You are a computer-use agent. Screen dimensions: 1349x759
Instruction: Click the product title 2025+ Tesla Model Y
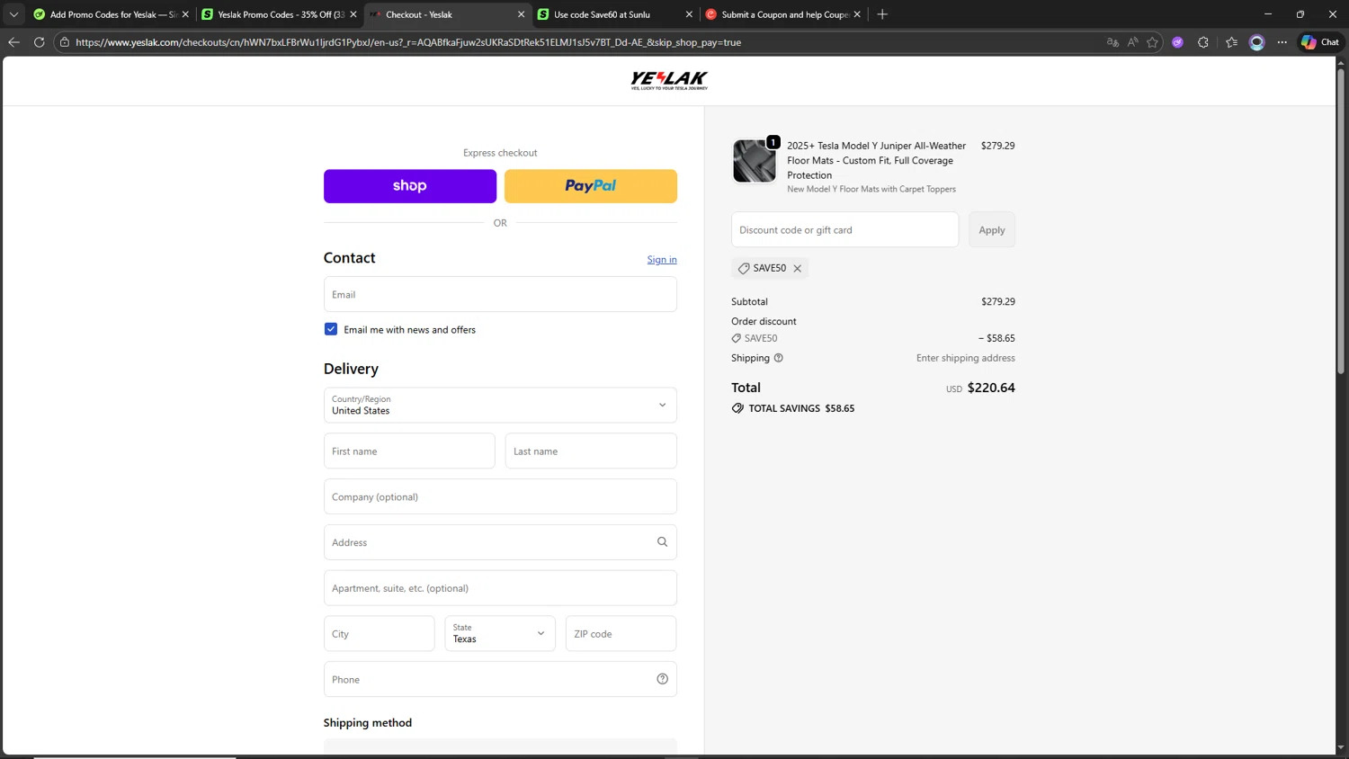[x=877, y=160]
